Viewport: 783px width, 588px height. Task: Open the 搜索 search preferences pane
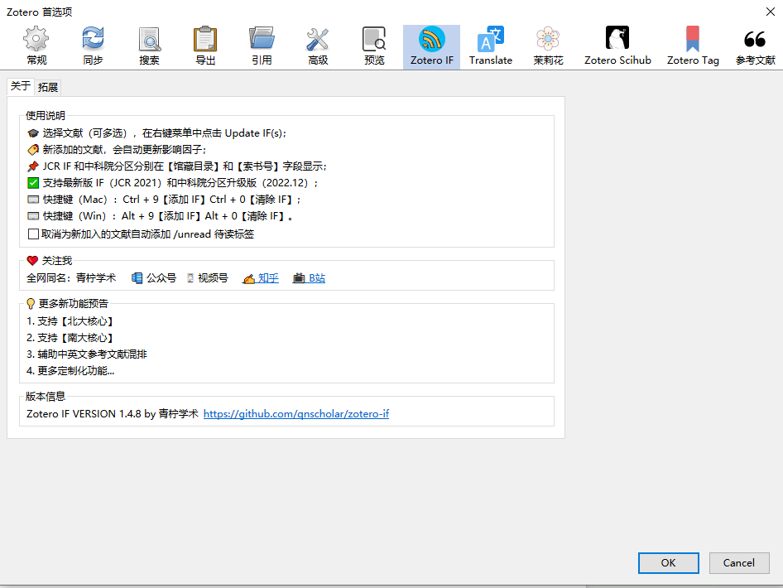(x=149, y=46)
